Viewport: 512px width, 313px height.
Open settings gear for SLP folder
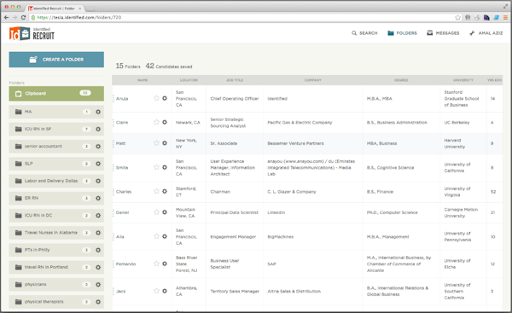(x=98, y=164)
